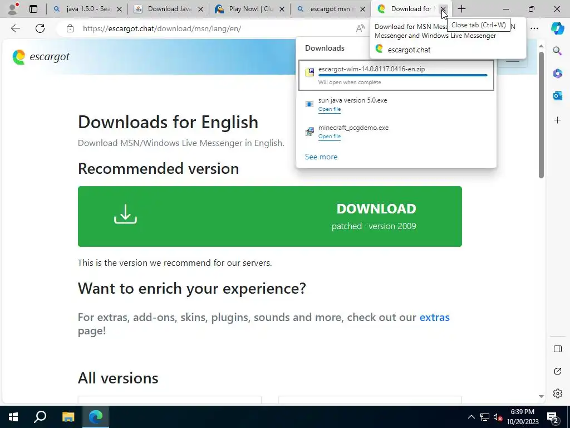Select the escargot-wlm zip download item

396,75
